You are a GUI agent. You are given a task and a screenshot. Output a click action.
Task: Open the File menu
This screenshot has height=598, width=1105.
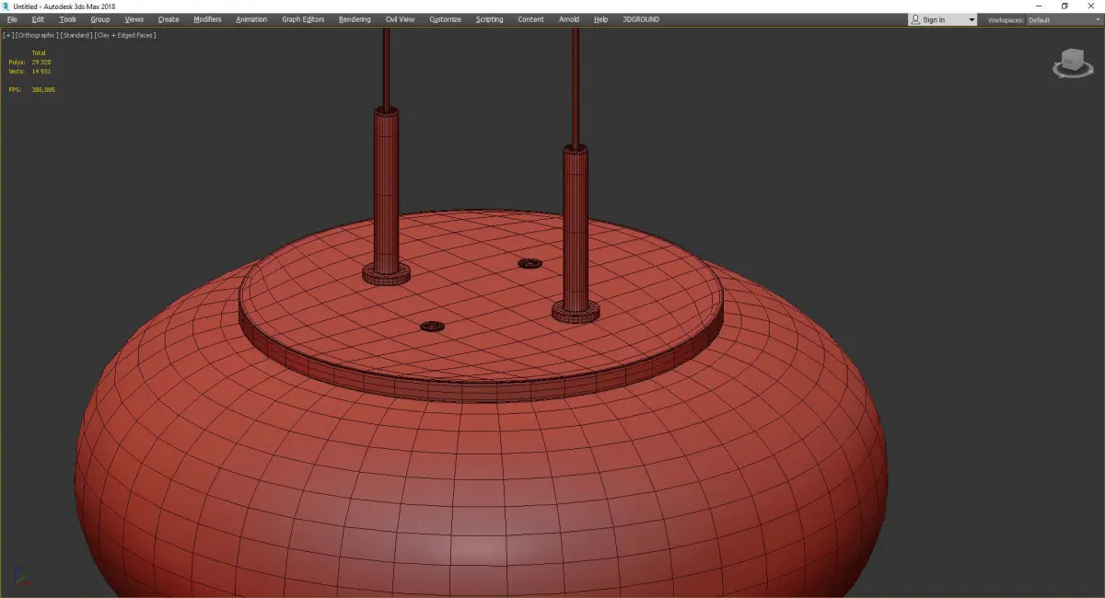pyautogui.click(x=12, y=19)
